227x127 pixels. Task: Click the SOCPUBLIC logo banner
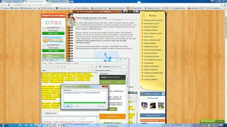(53, 23)
